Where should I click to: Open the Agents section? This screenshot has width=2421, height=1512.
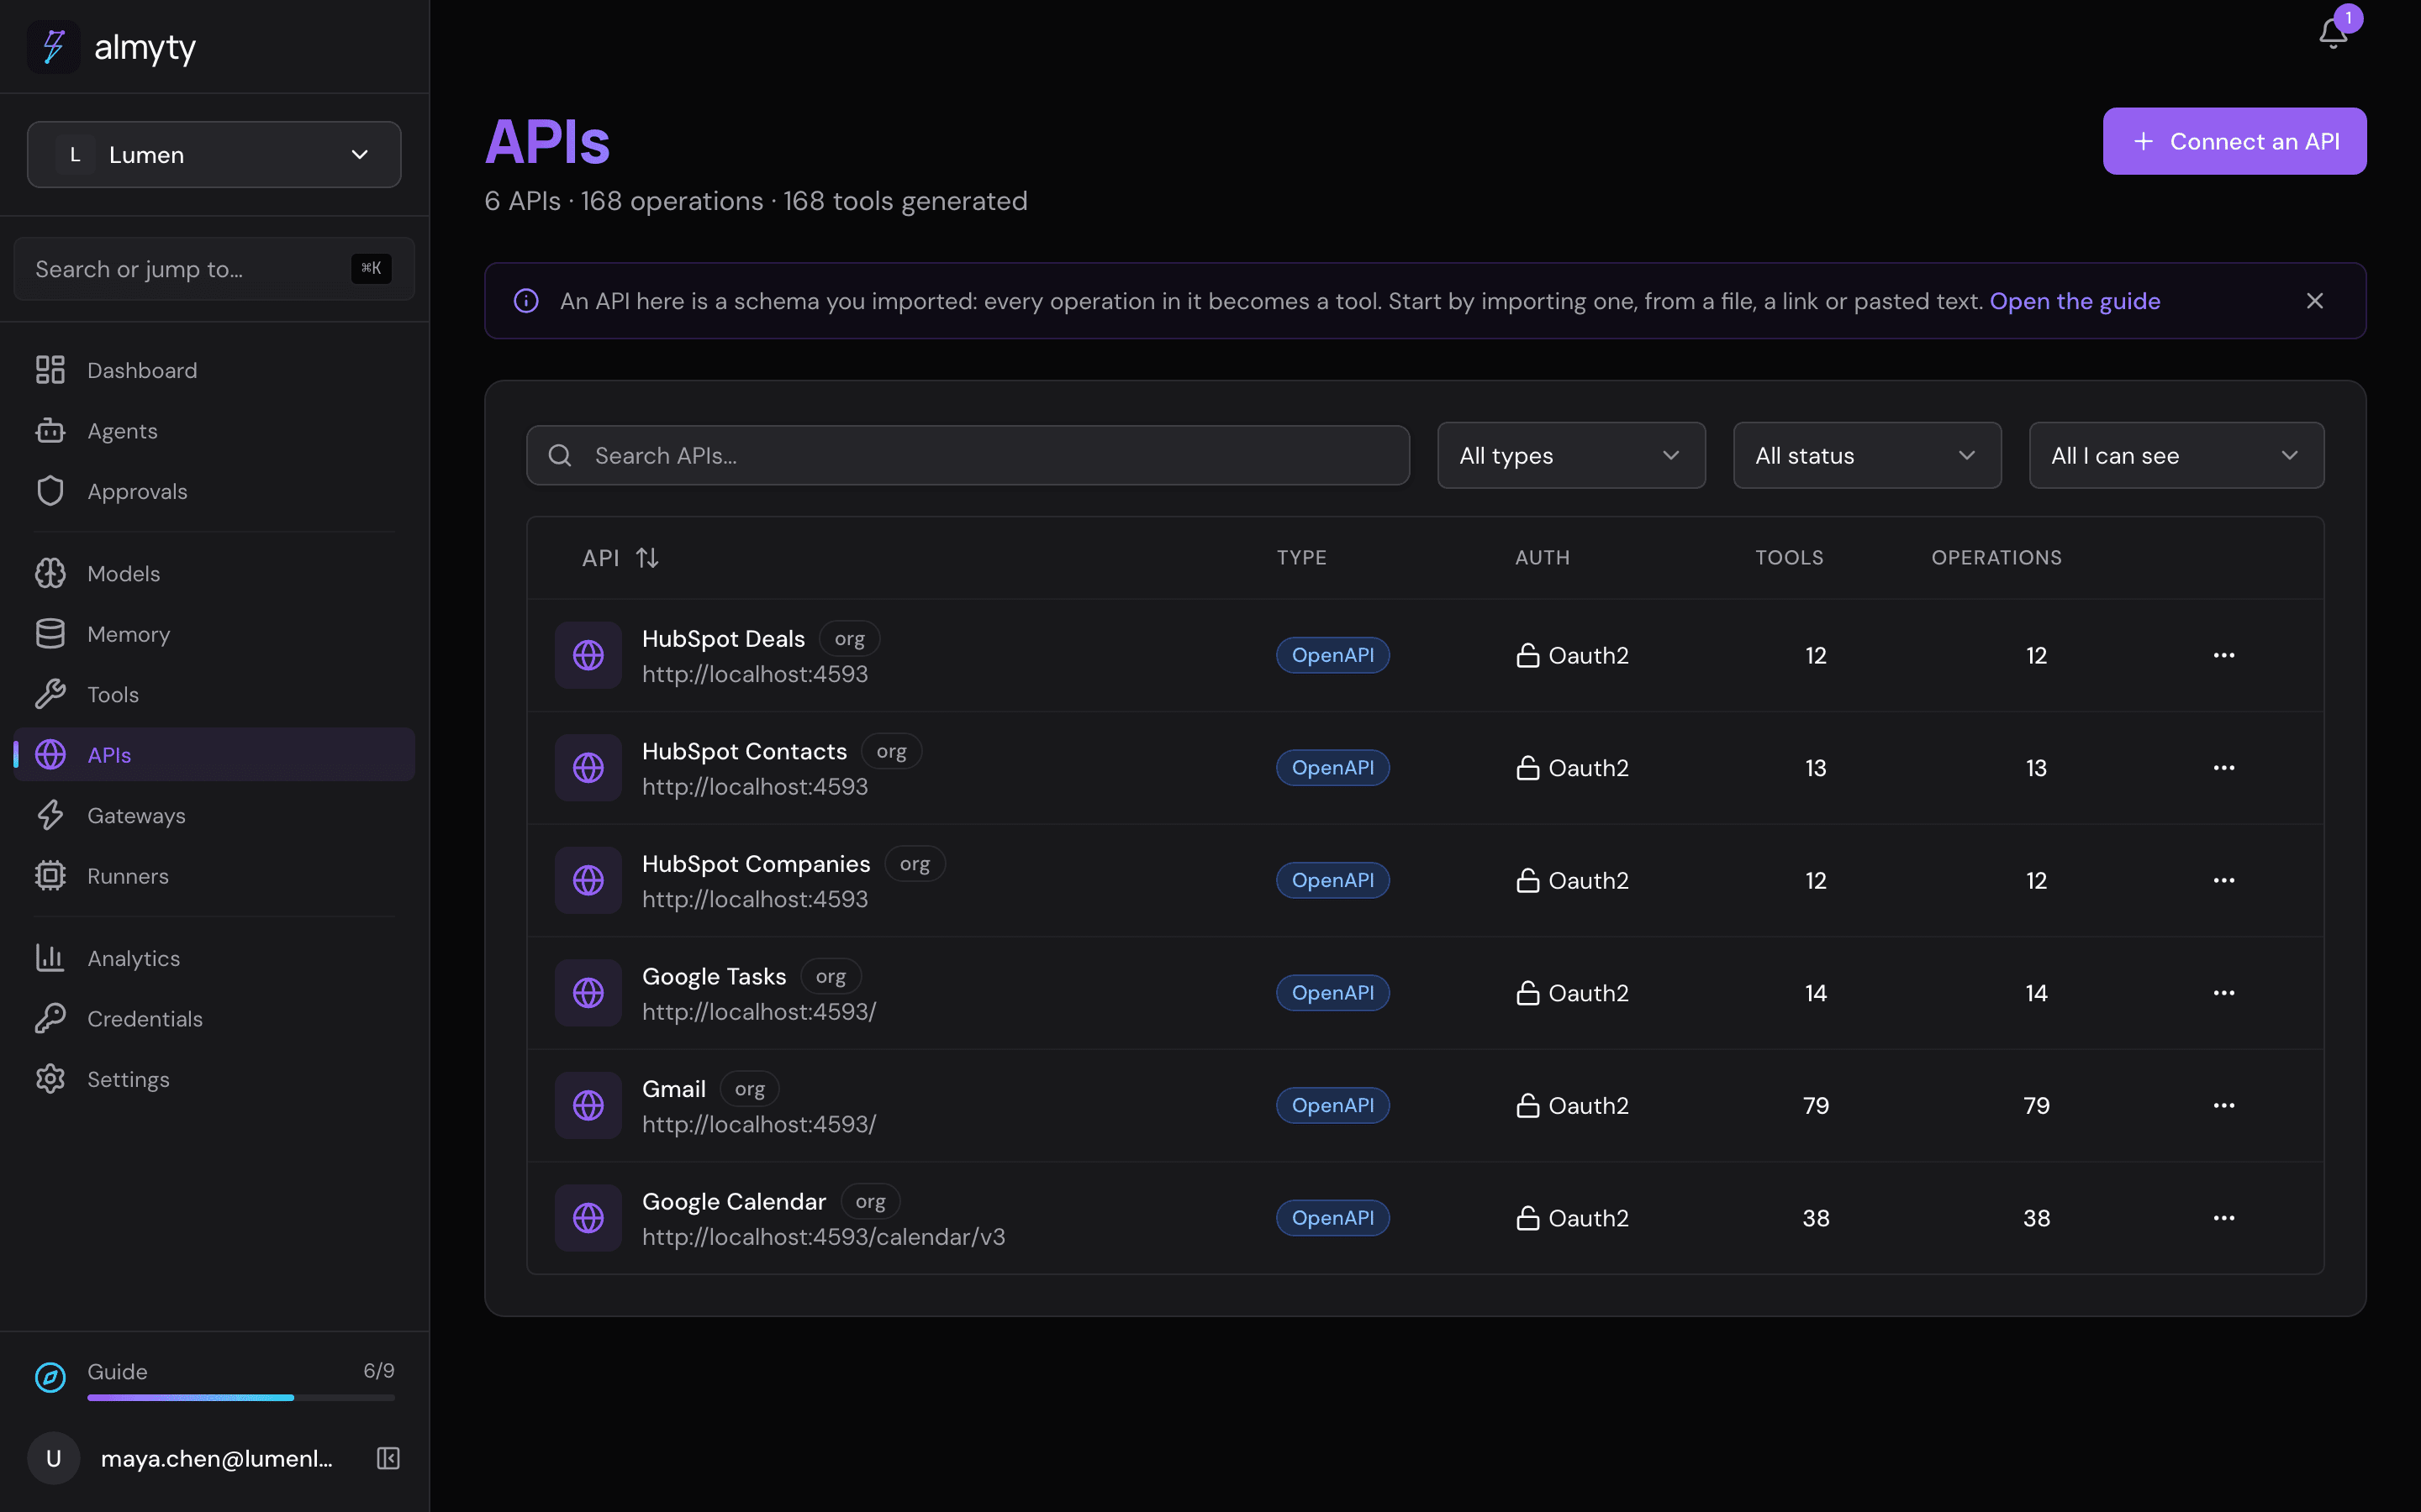(214, 431)
